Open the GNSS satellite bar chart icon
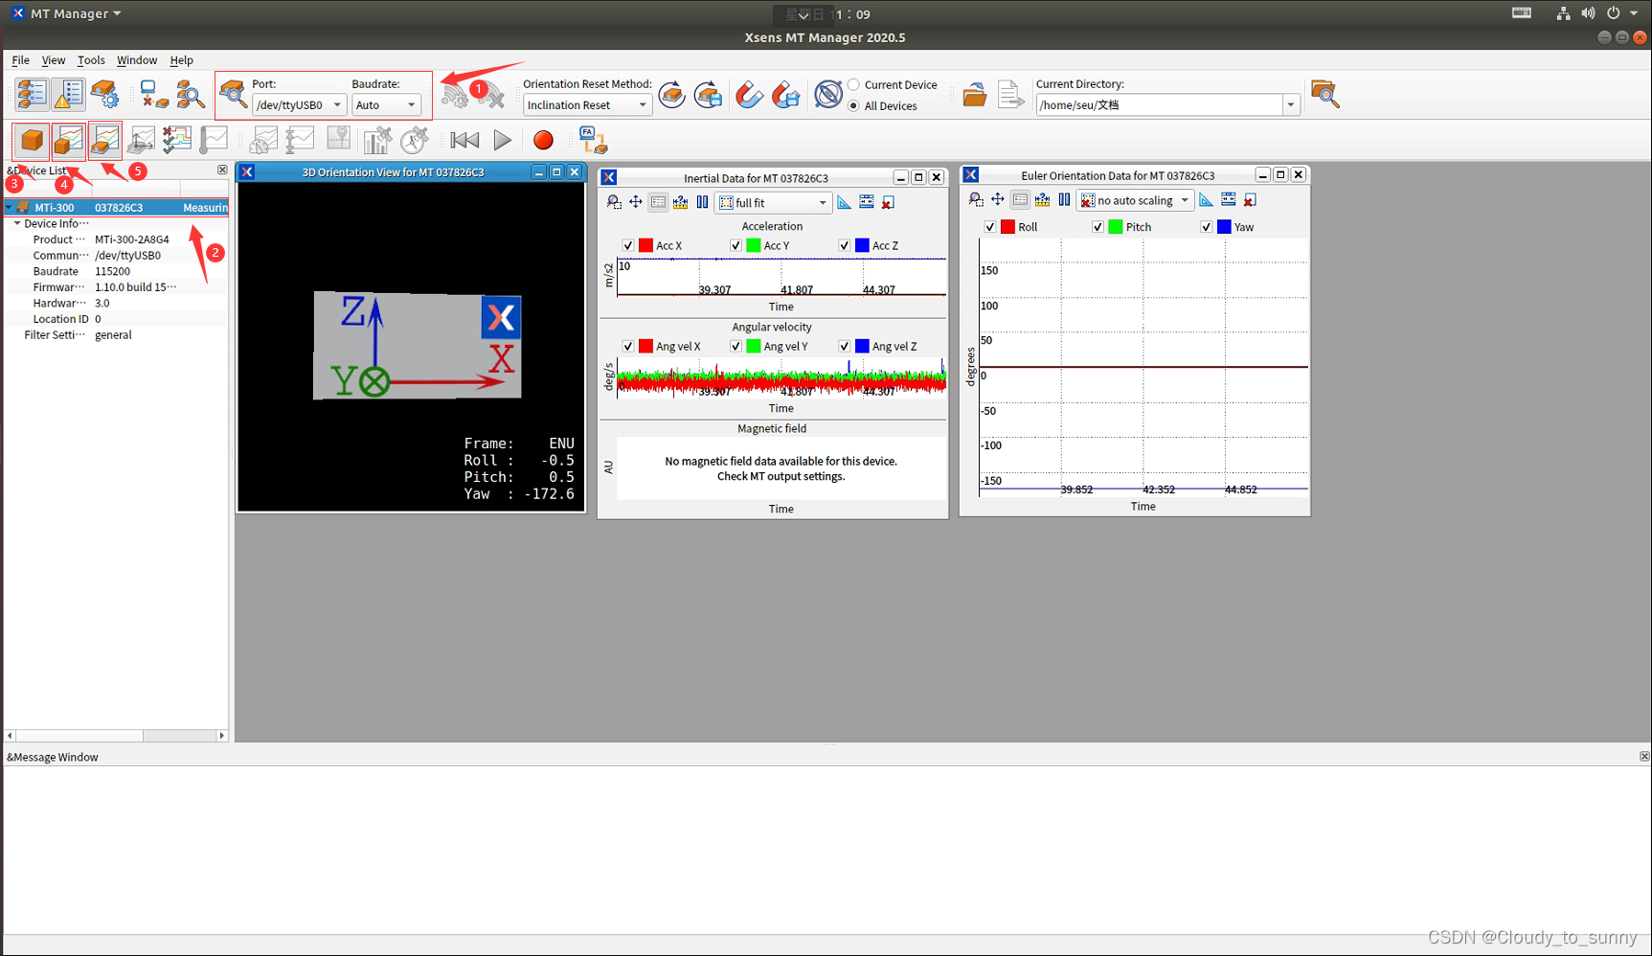Screen dimensions: 1652x956 pyautogui.click(x=377, y=141)
